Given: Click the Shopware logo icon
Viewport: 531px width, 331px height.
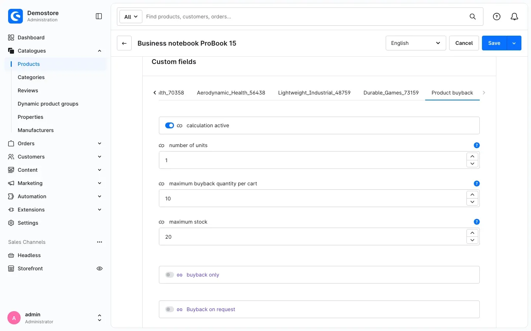Looking at the screenshot, I should tap(15, 16).
